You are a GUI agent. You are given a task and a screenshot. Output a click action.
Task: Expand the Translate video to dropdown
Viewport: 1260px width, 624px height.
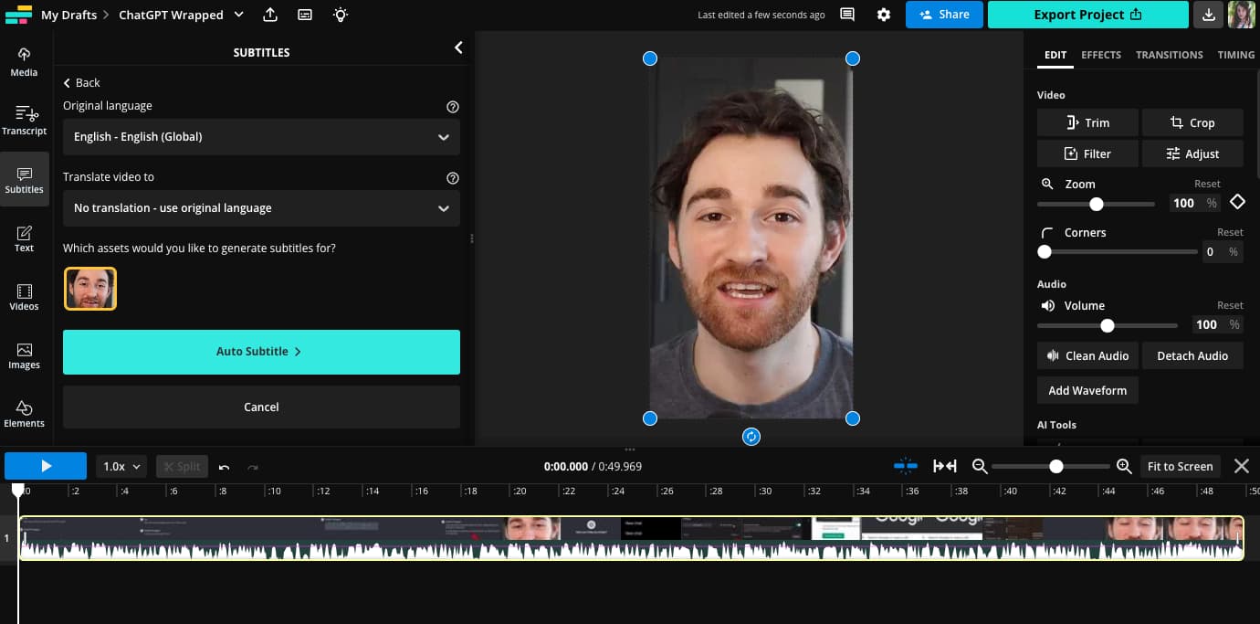261,208
